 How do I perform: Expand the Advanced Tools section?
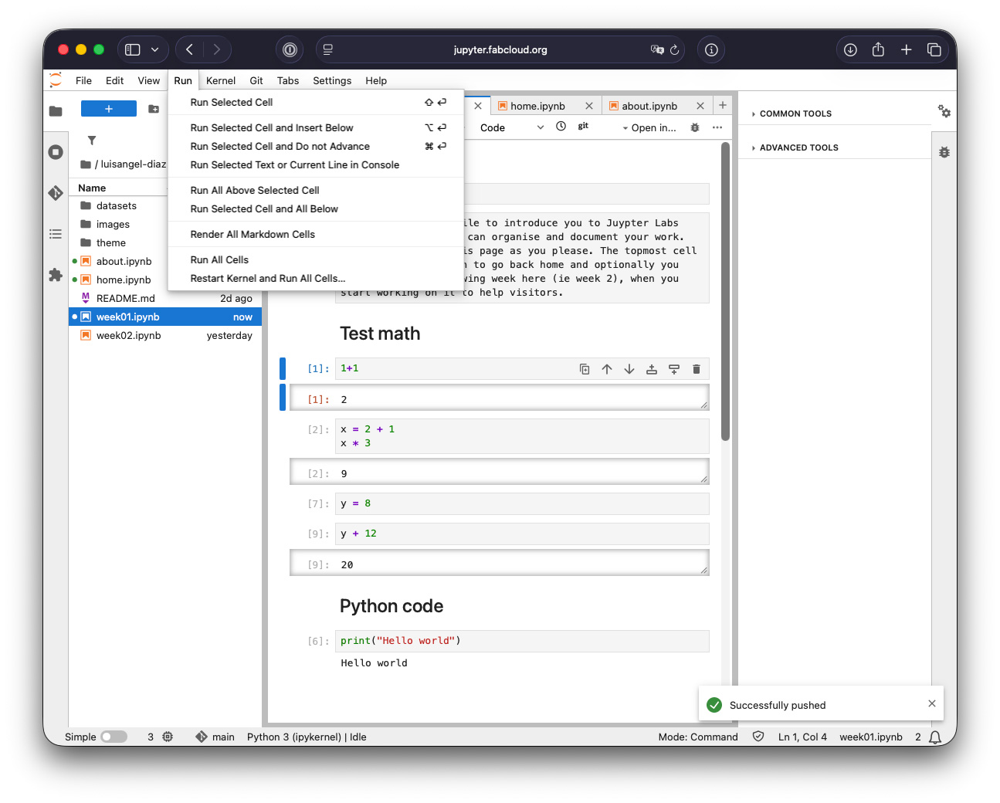(798, 147)
